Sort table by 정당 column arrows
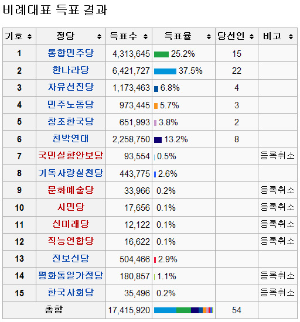 point(99,36)
